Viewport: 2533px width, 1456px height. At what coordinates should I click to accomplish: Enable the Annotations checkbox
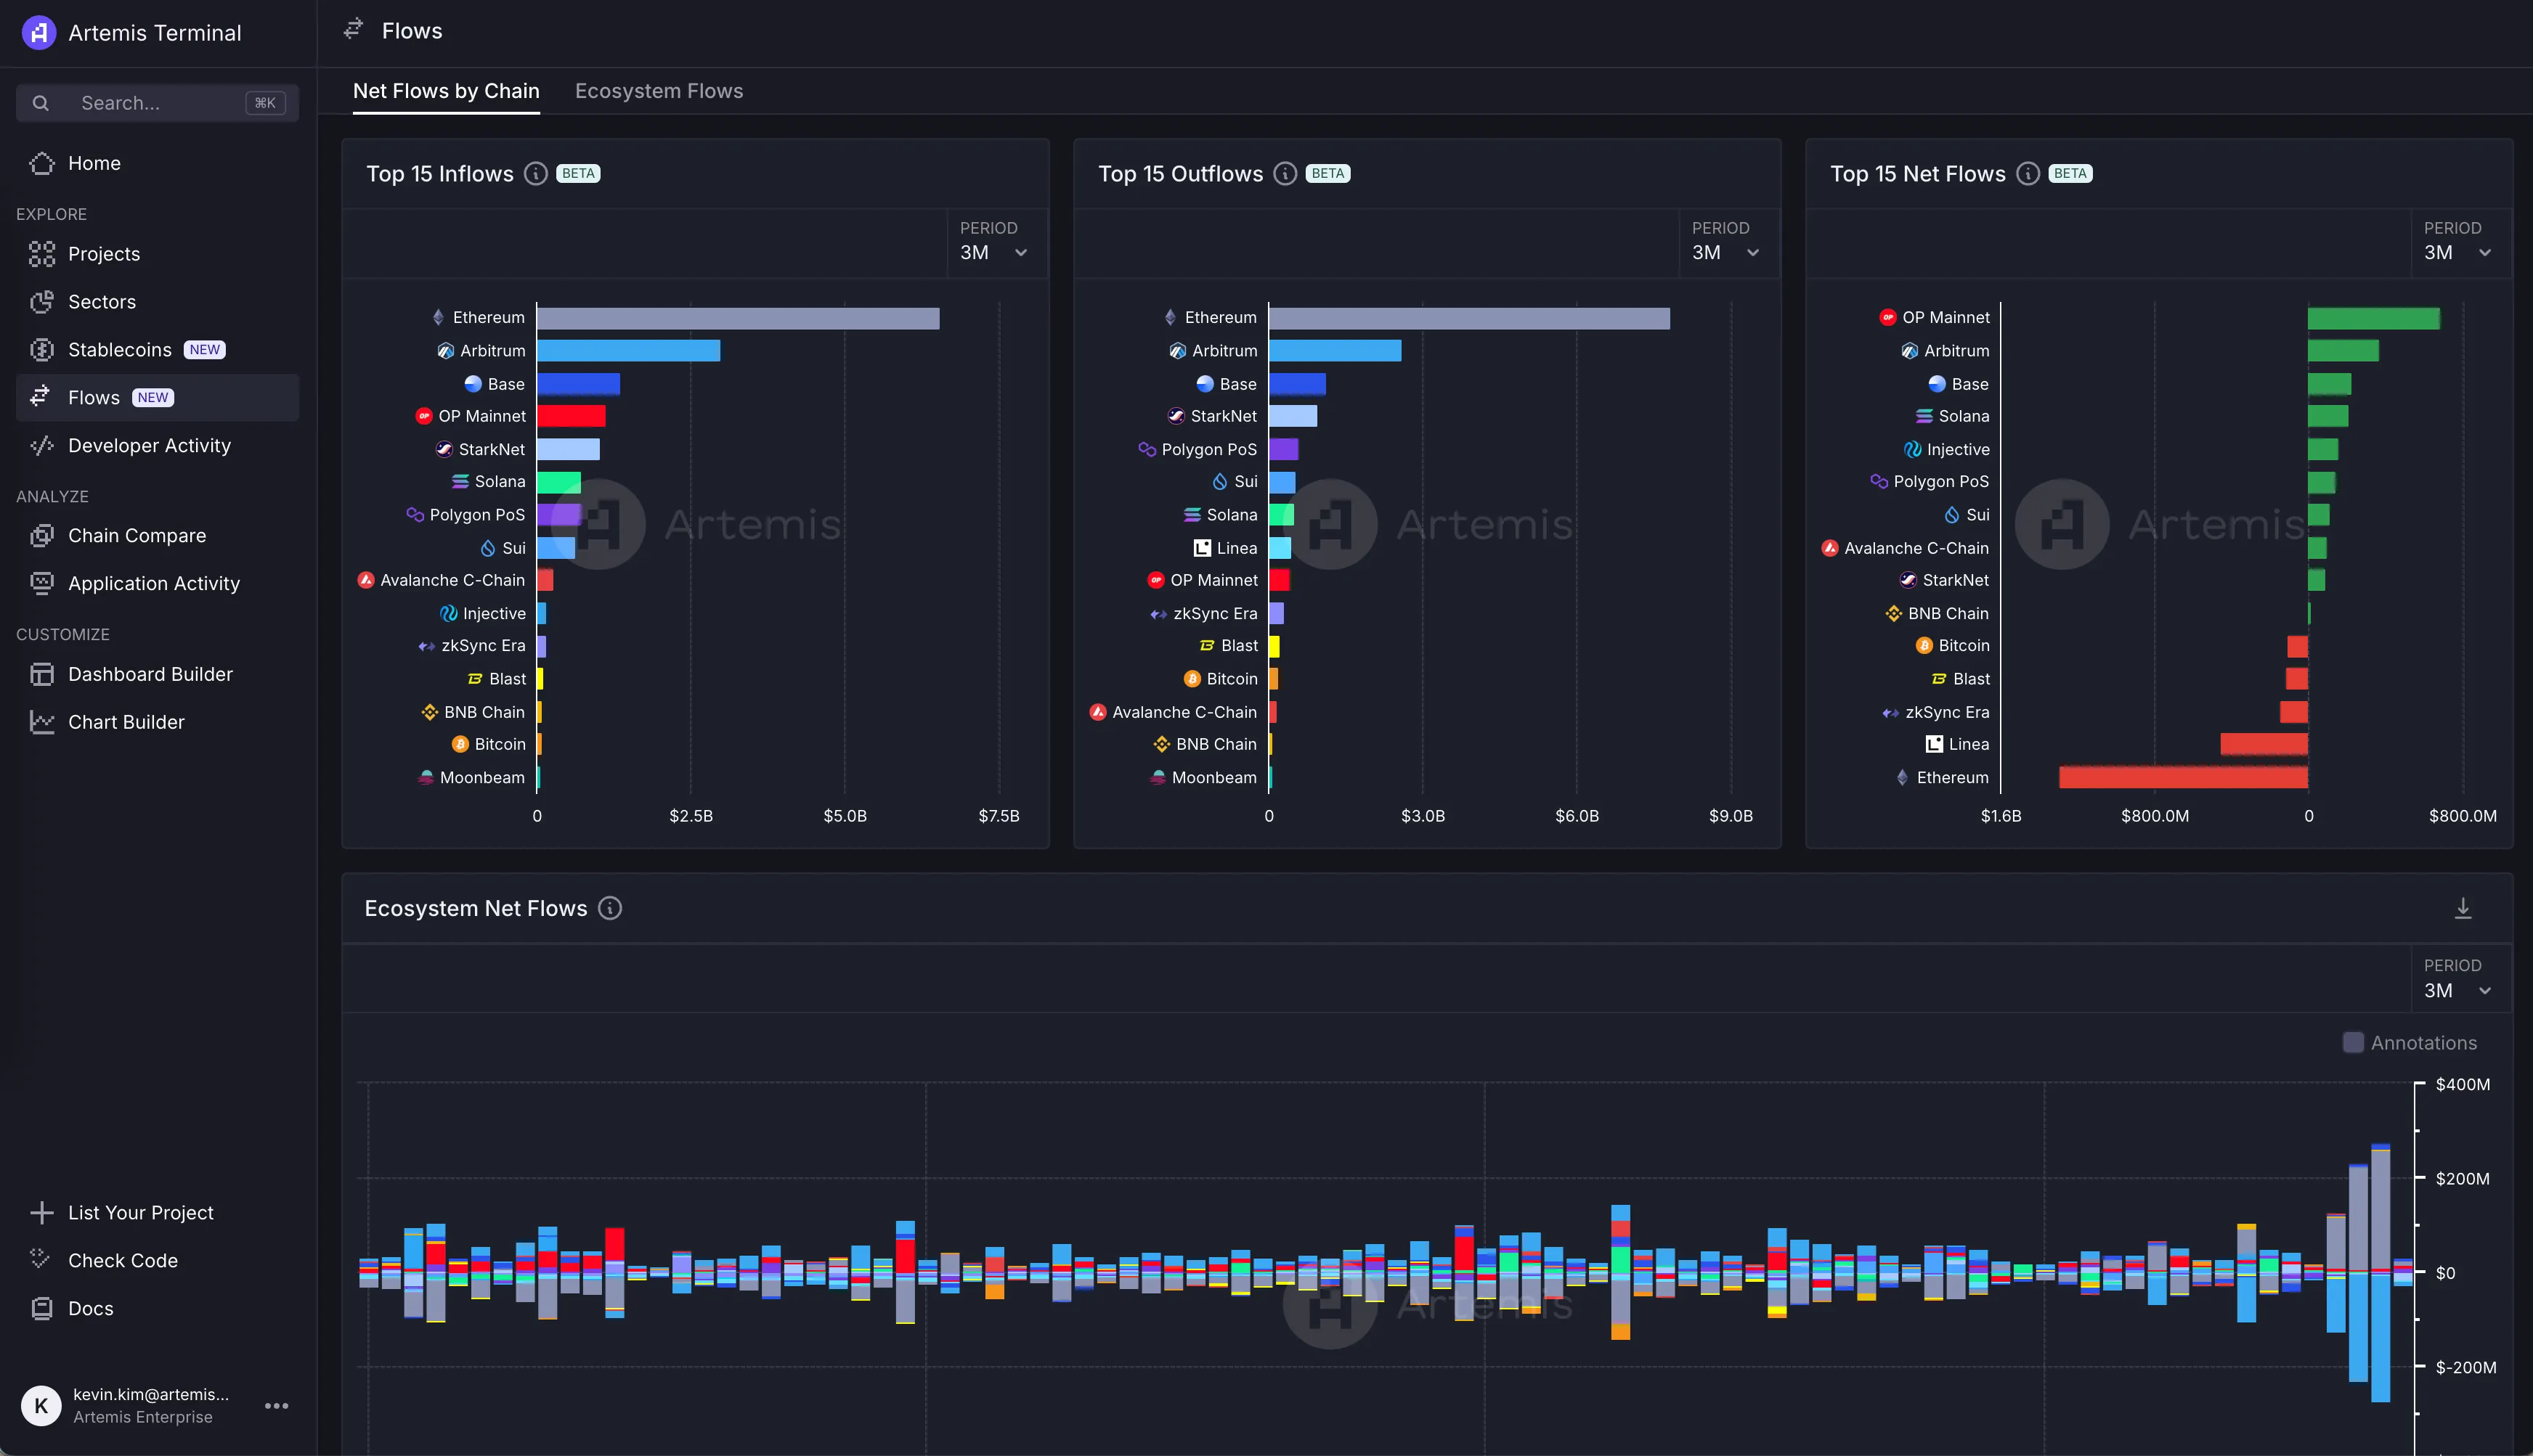(x=2354, y=1043)
